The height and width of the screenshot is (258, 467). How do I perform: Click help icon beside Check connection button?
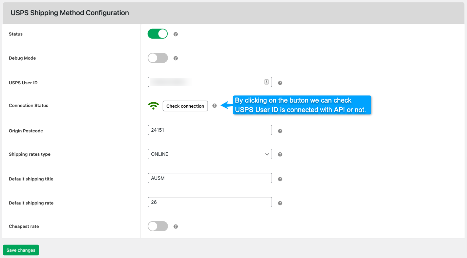[x=214, y=106]
